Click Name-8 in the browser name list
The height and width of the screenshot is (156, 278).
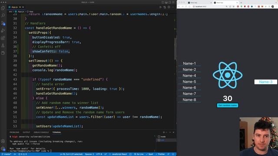click(189, 100)
